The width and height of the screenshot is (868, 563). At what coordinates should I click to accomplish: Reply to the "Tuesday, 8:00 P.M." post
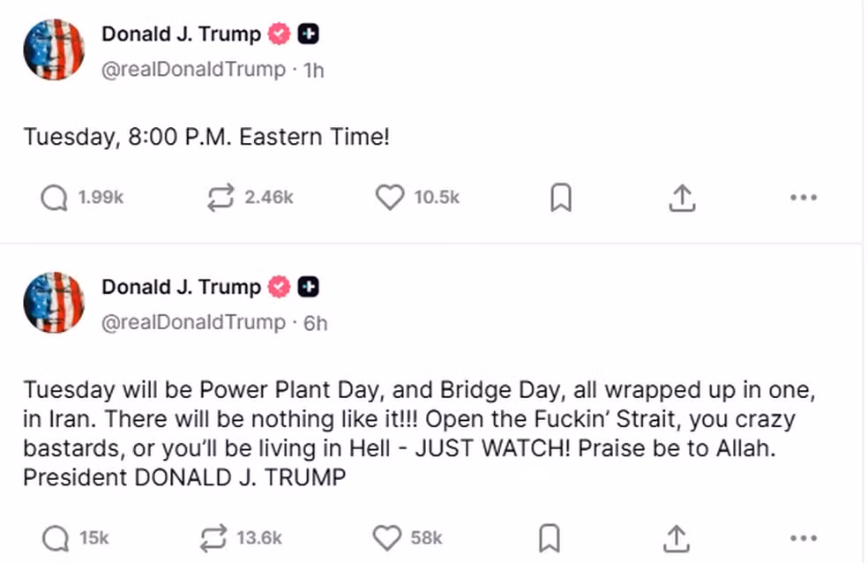coord(55,199)
